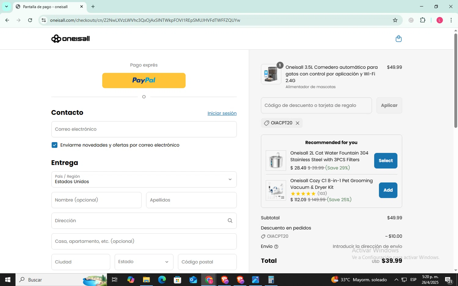Open the browser extensions puzzle icon

coord(423,20)
